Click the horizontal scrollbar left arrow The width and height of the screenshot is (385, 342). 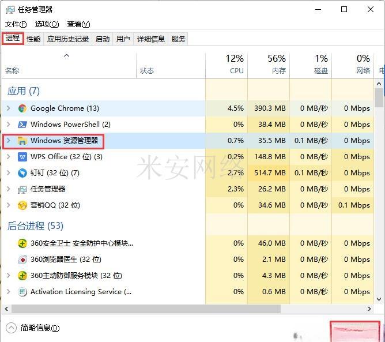[7, 309]
